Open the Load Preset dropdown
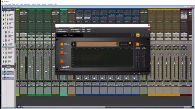This screenshot has height=109, width=195. click(68, 35)
